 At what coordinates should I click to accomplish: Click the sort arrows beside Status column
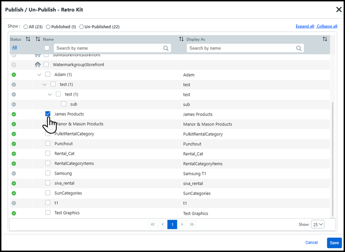pos(28,39)
